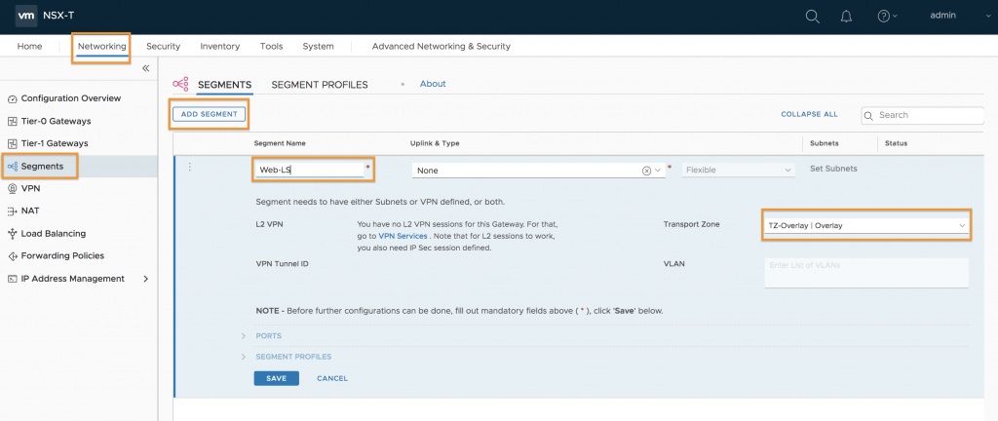Click the VLAN list input field

click(866, 273)
